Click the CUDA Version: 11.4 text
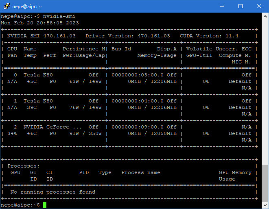This screenshot has width=269, height=209. coord(209,36)
